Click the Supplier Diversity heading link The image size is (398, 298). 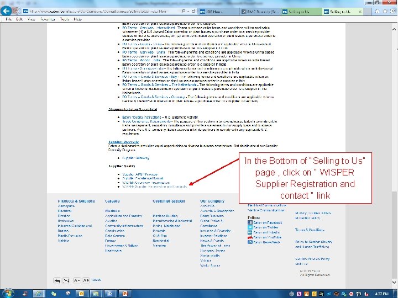coord(123,142)
